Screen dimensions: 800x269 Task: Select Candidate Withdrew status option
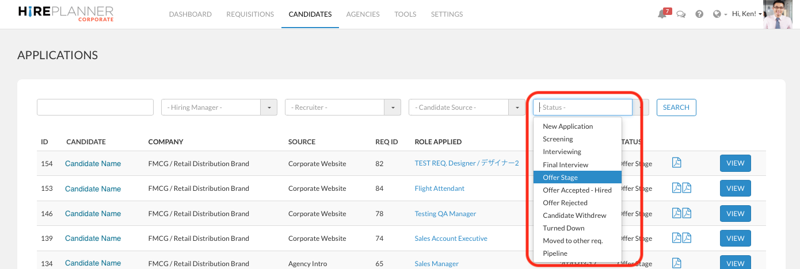coord(574,216)
